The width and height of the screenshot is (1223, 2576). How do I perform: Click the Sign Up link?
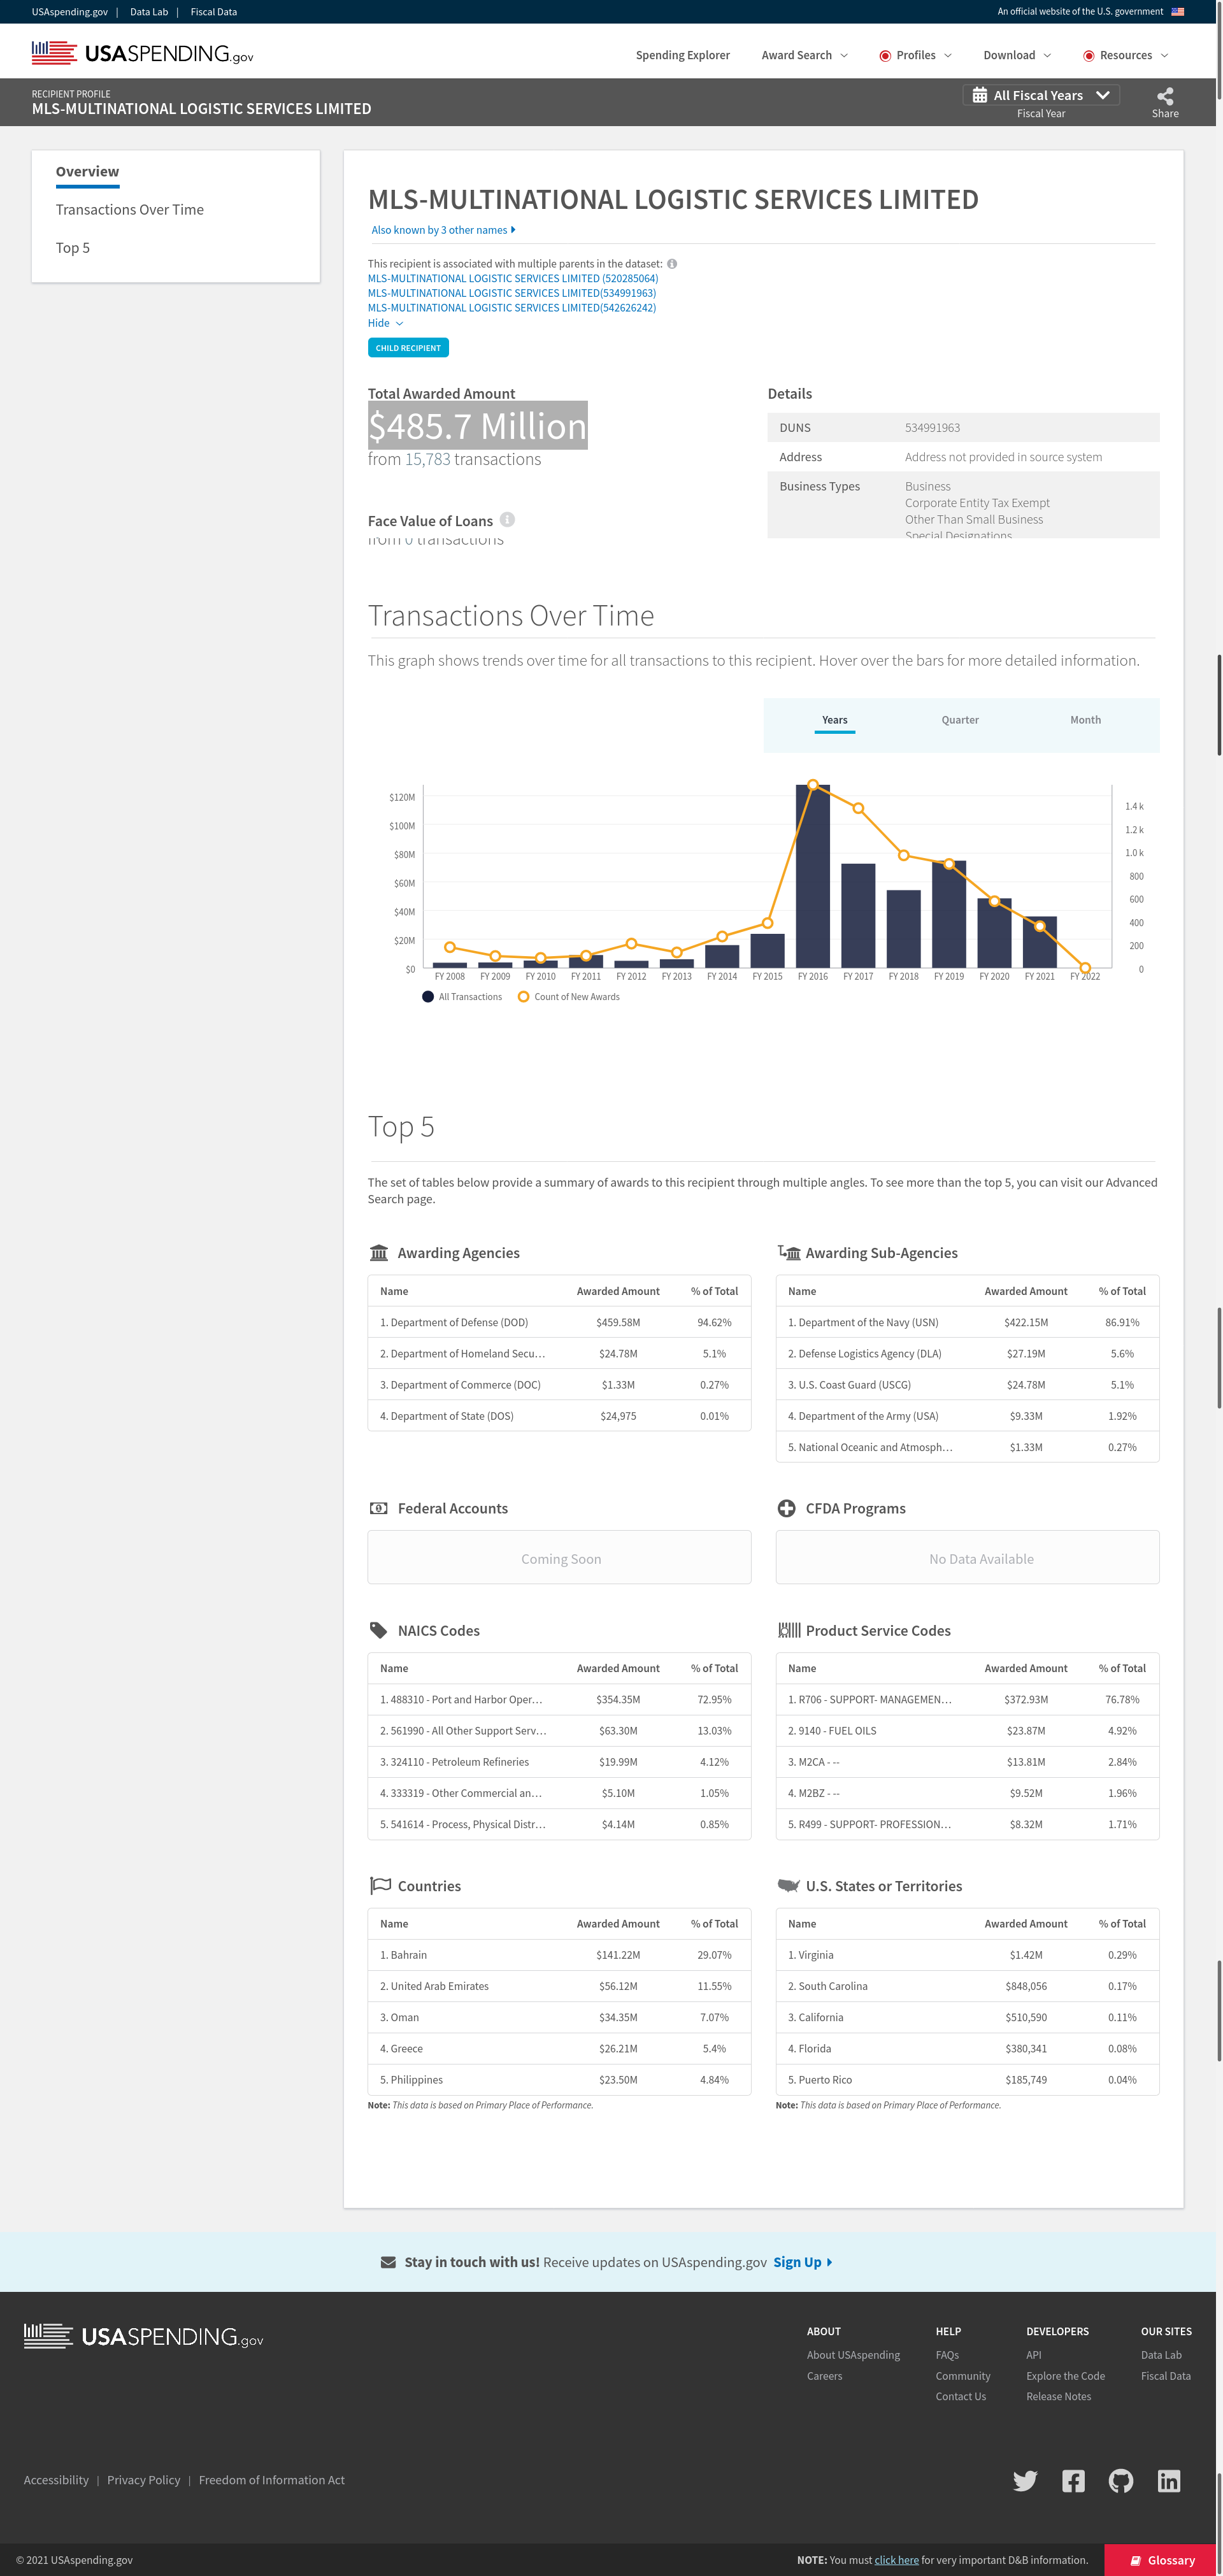coord(802,2262)
